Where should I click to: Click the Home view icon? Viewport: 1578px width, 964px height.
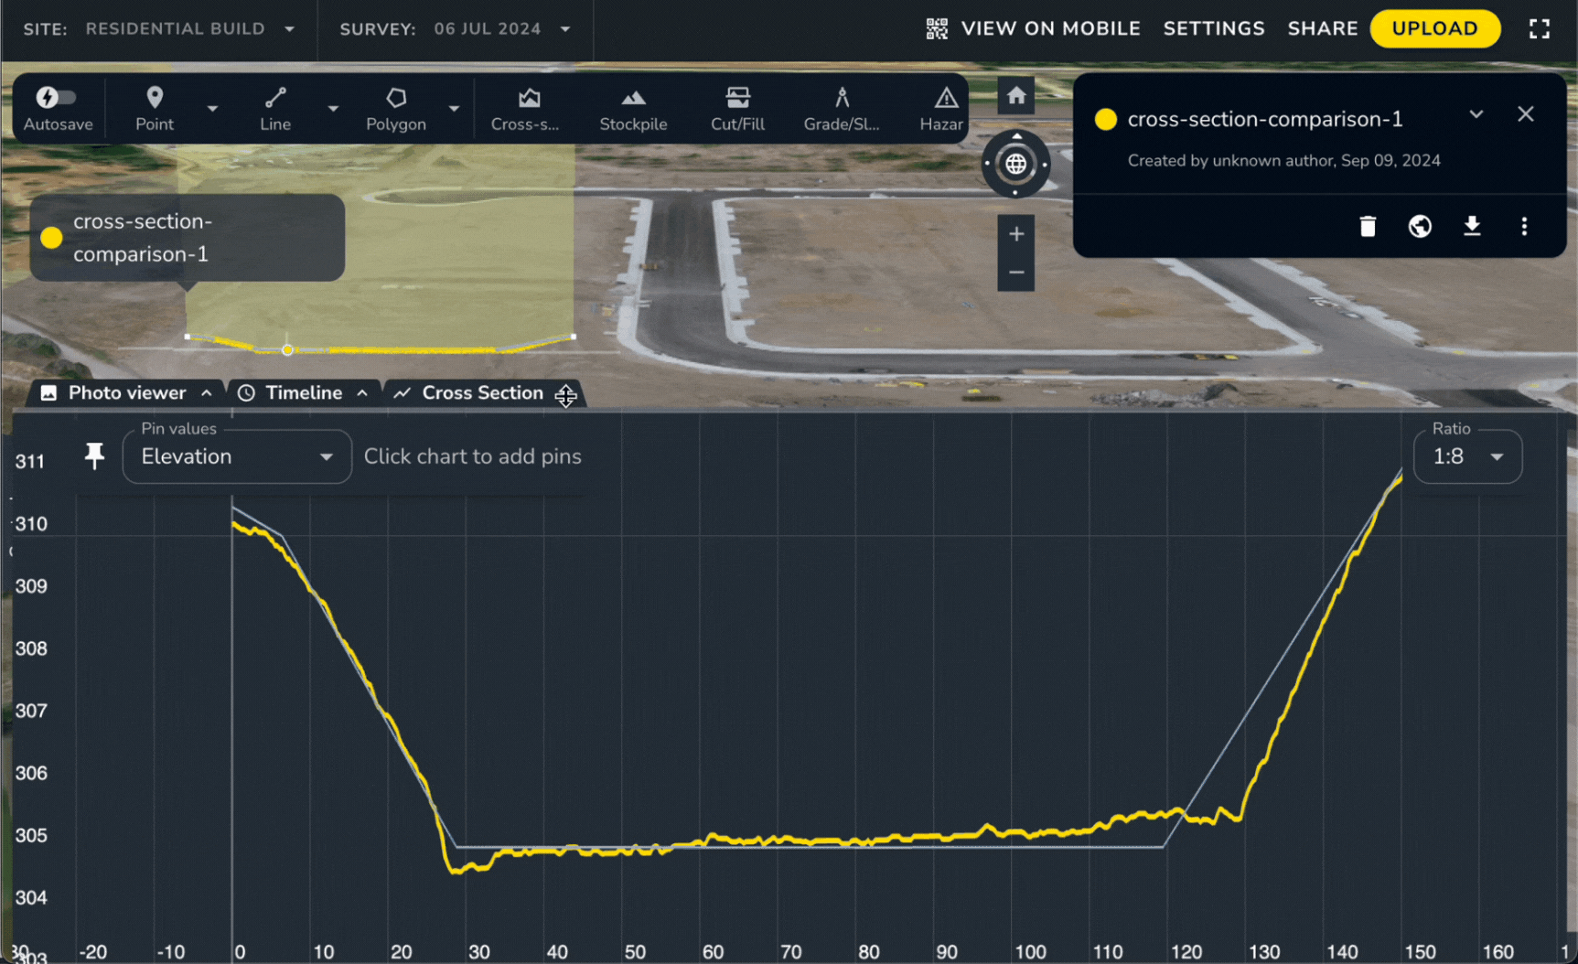pos(1015,96)
